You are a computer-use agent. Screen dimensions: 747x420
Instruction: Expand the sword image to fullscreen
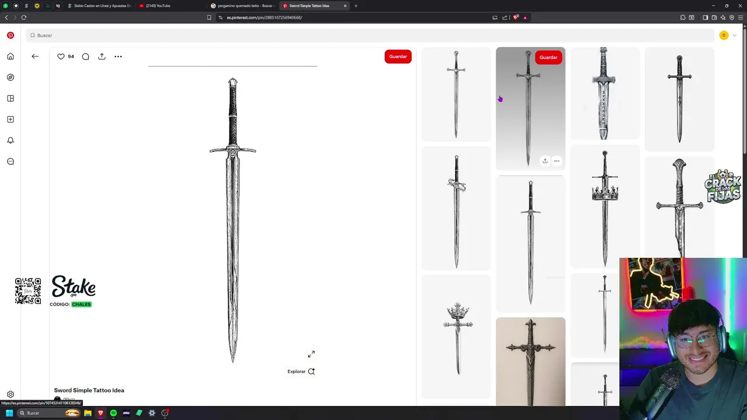[311, 354]
